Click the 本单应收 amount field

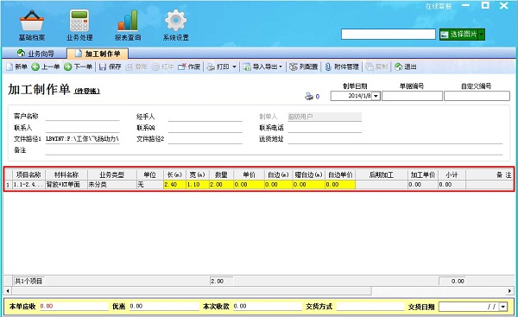[x=73, y=307]
